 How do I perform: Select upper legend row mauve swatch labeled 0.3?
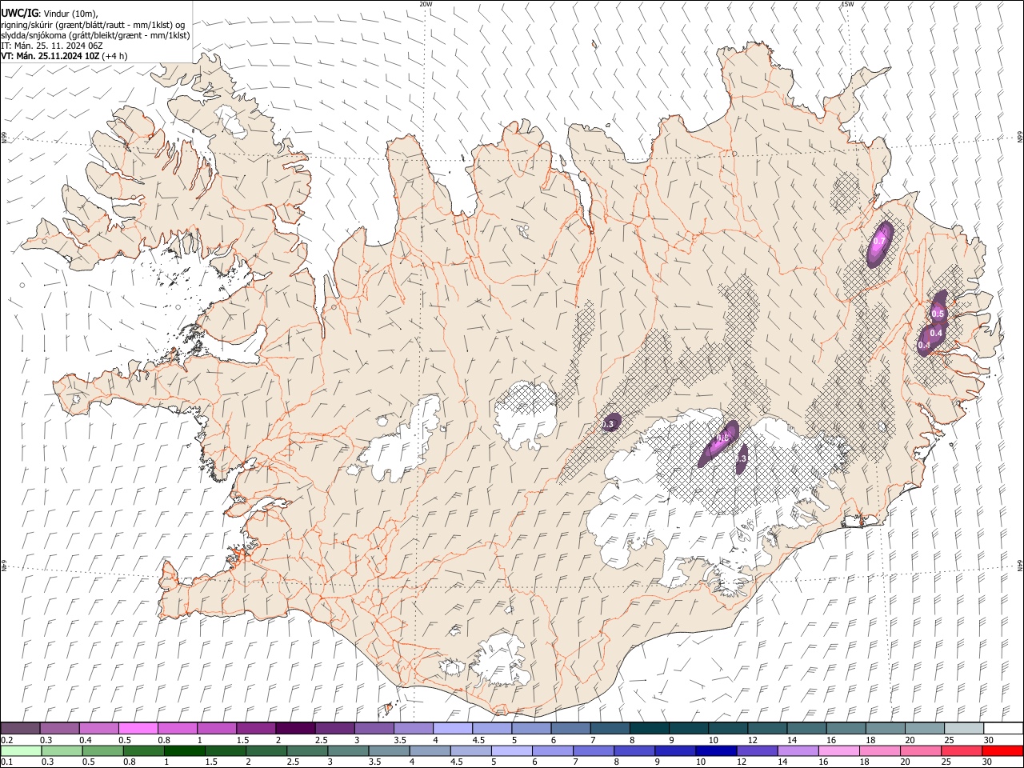(x=59, y=728)
